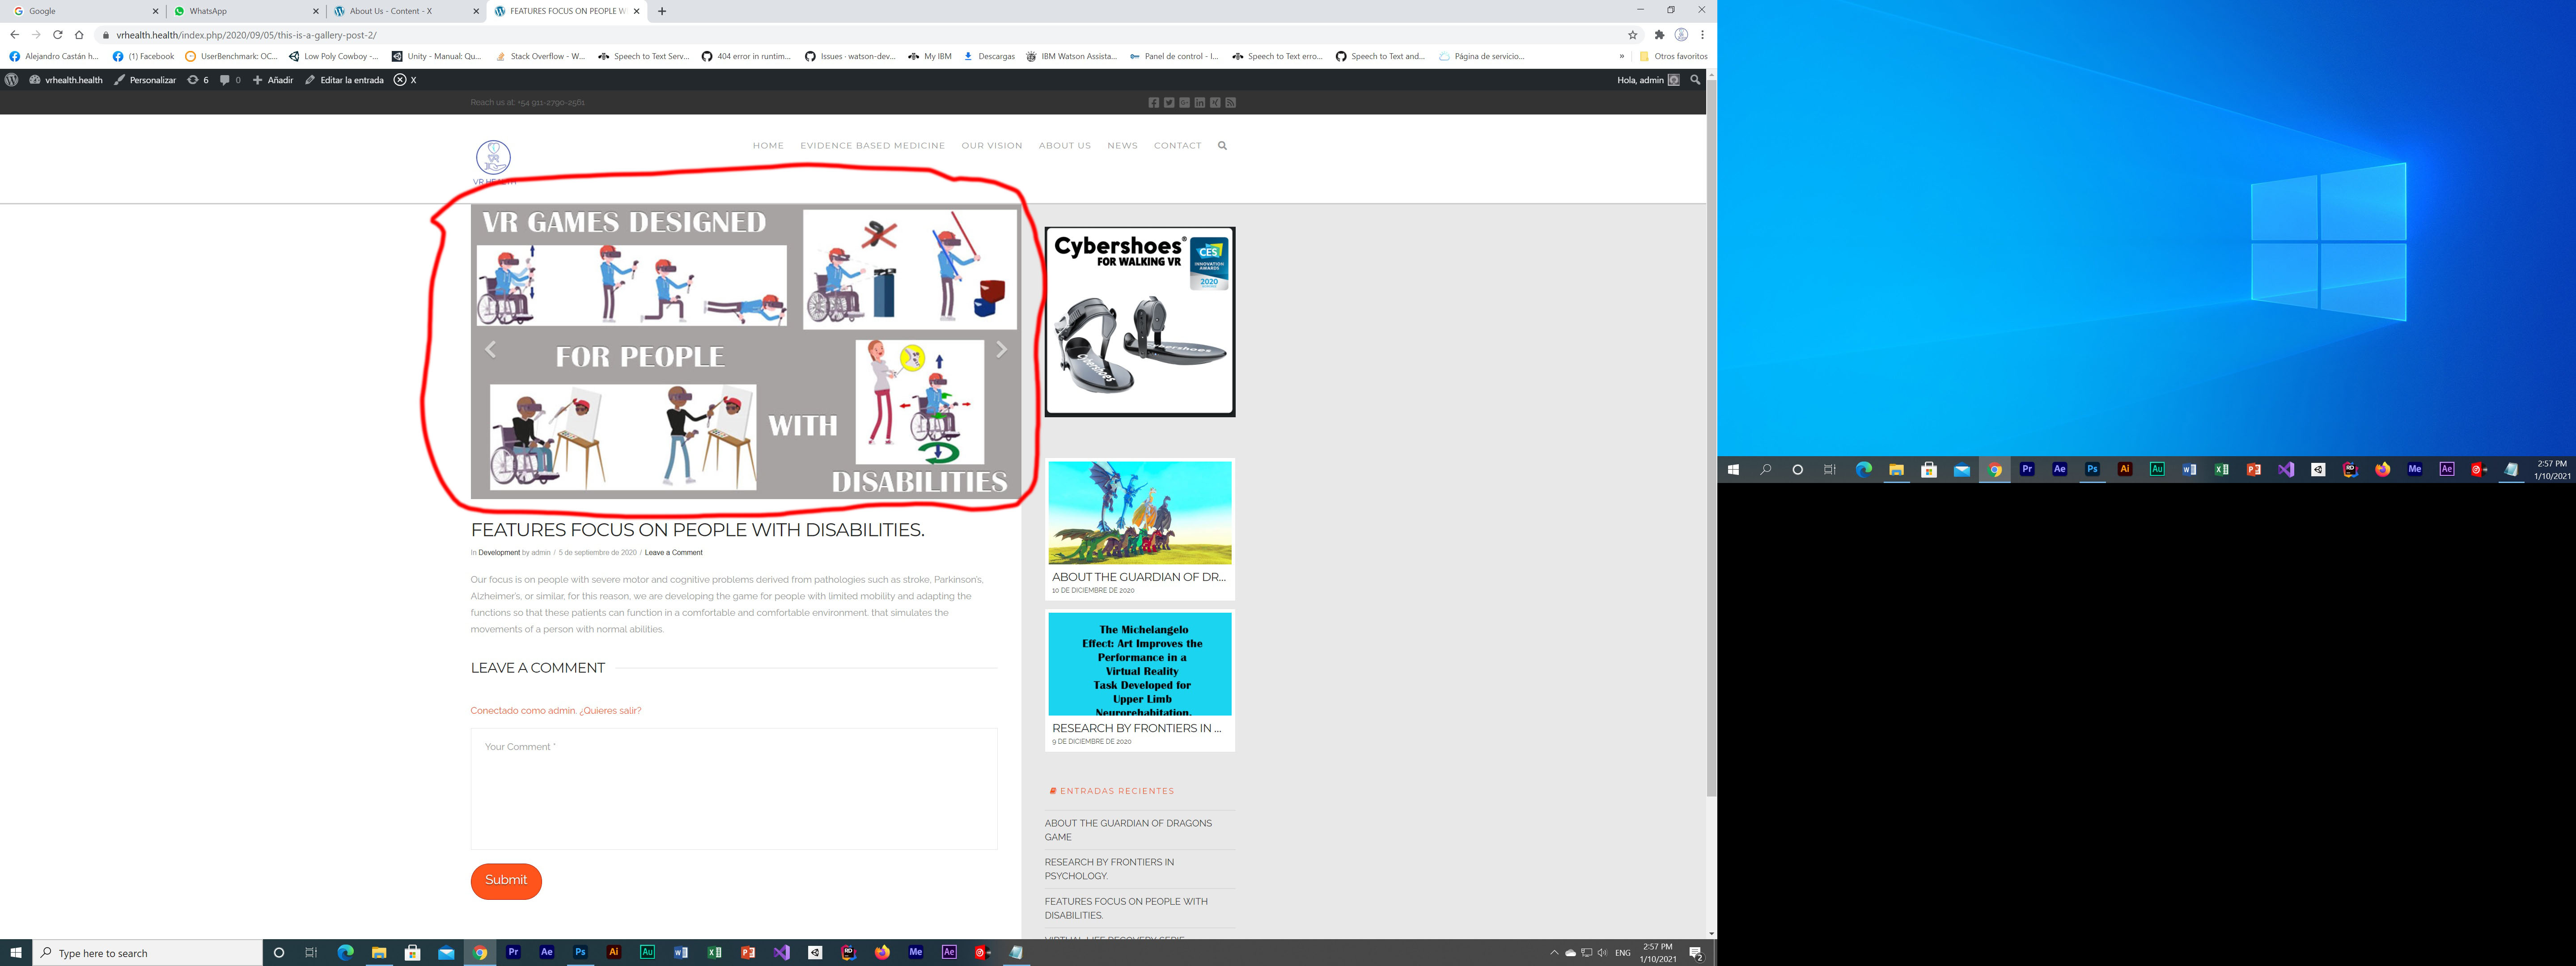Open the Descargas bookmark
Image resolution: width=2576 pixels, height=966 pixels.
[989, 56]
